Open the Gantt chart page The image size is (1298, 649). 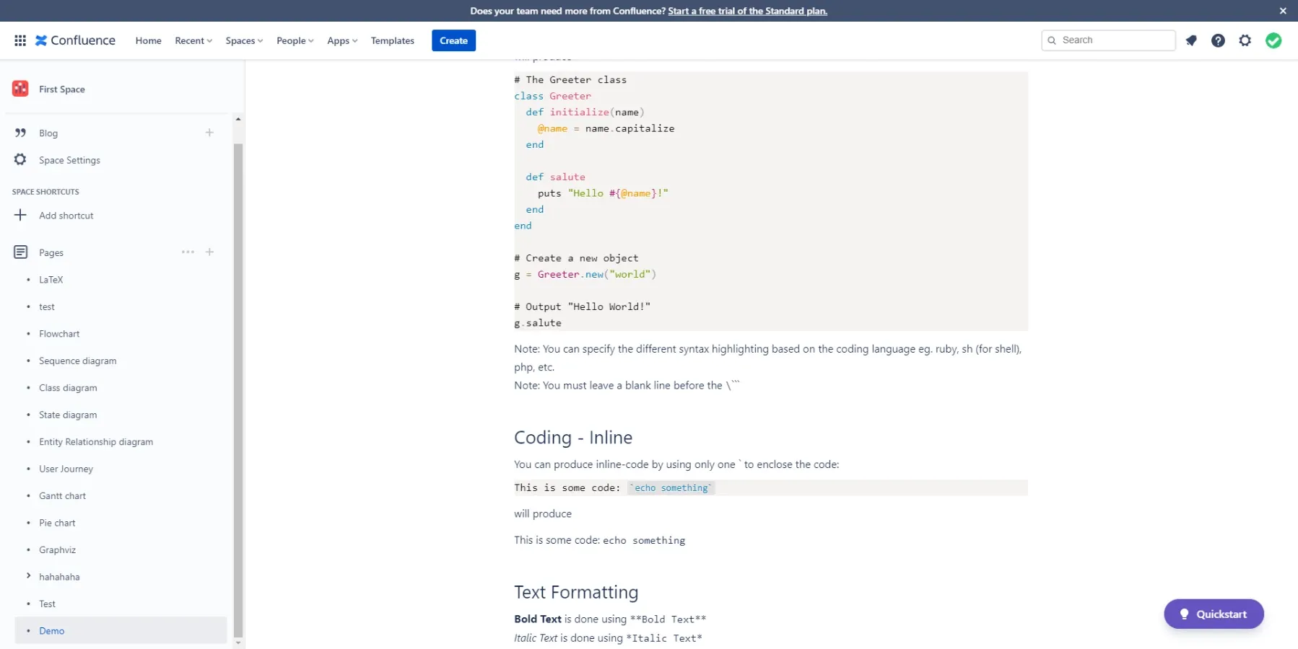(x=62, y=496)
